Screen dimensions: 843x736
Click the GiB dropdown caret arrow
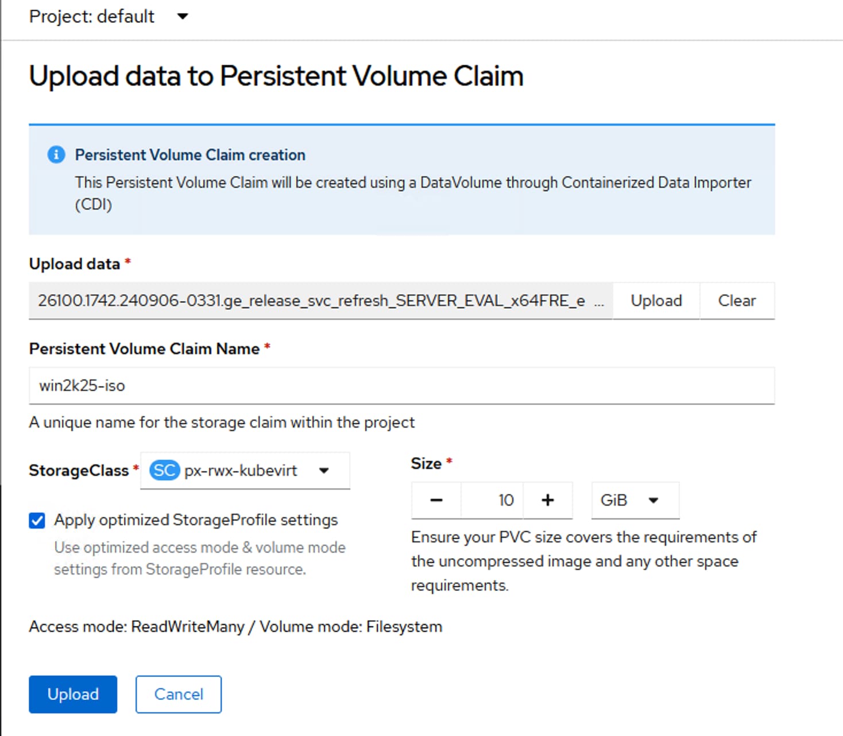point(653,501)
